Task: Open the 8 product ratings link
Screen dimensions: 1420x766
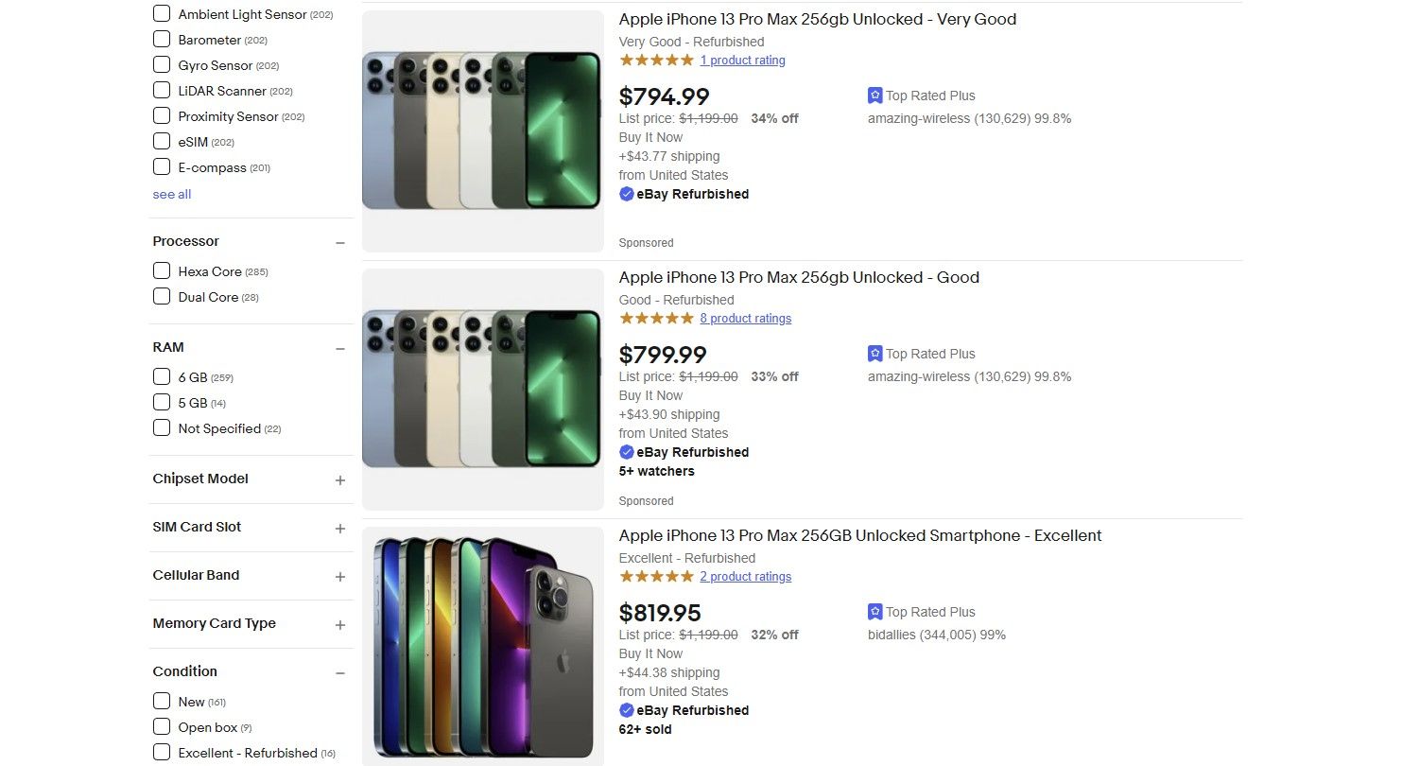Action: [x=746, y=318]
